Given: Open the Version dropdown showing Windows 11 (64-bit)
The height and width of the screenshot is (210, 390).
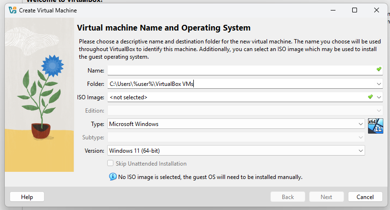Looking at the screenshot, I should click(x=236, y=150).
